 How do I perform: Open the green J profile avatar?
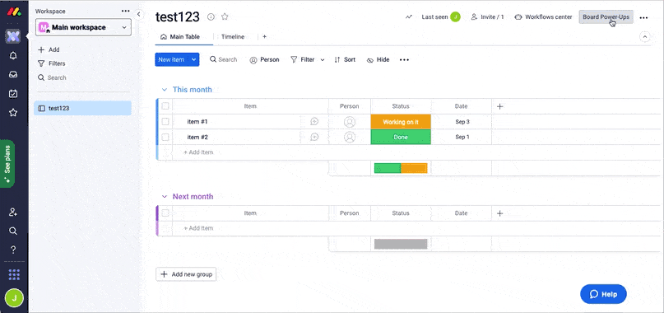(14, 298)
